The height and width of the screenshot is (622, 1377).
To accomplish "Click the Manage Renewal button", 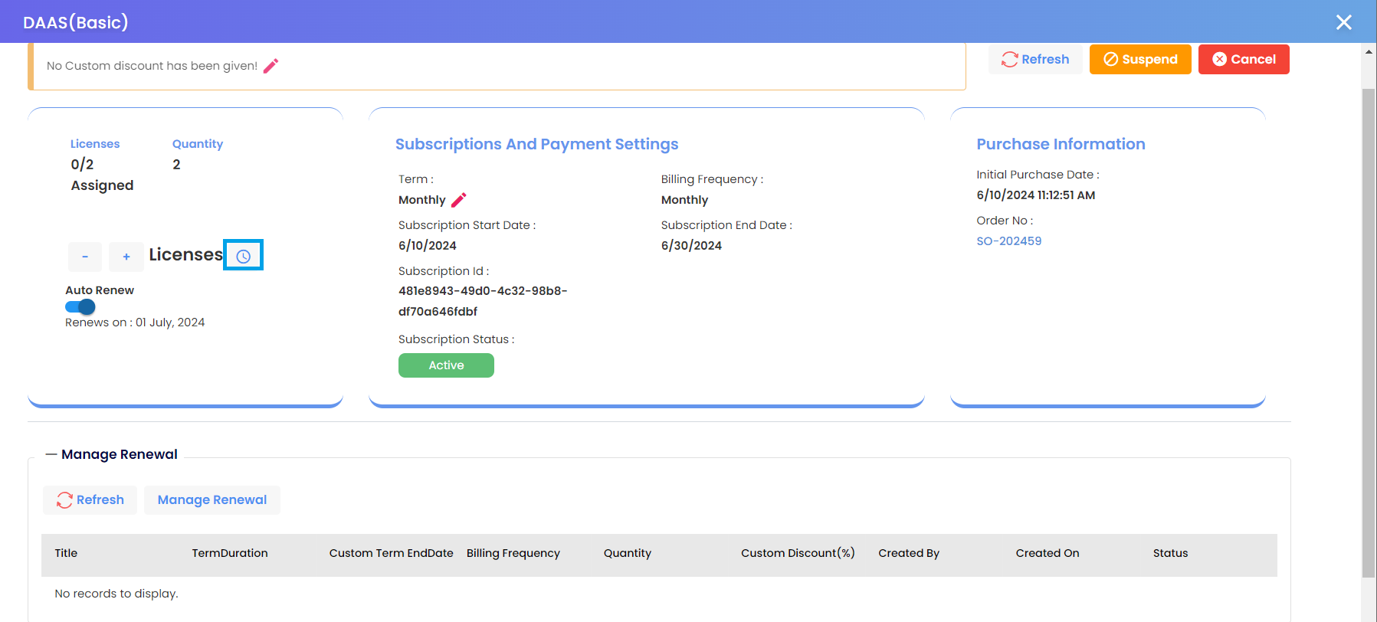I will 212,500.
